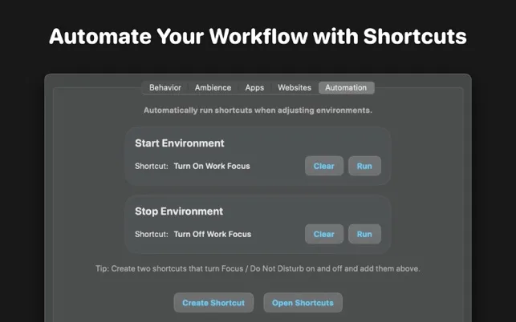Click the Focus / Do Not Disturb tip text
Screen dimensions: 516x322
coord(258,269)
